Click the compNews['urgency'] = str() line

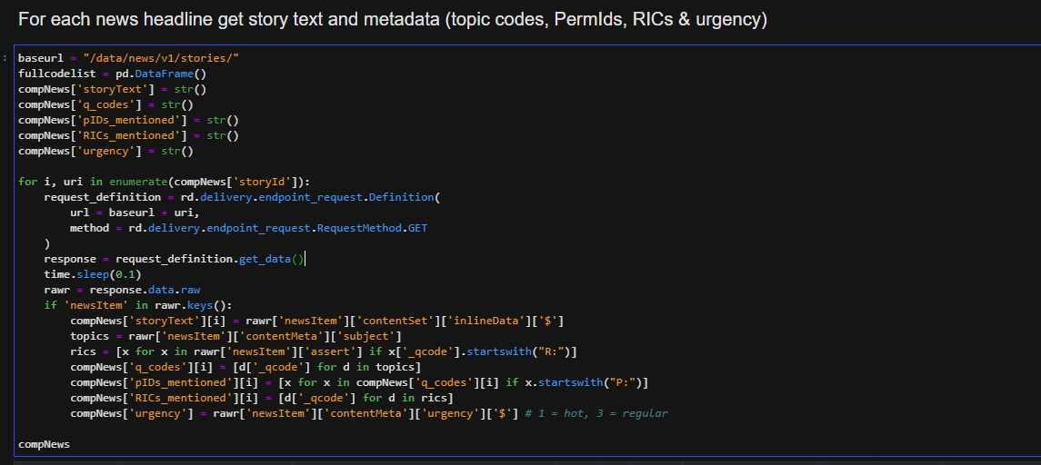point(105,151)
